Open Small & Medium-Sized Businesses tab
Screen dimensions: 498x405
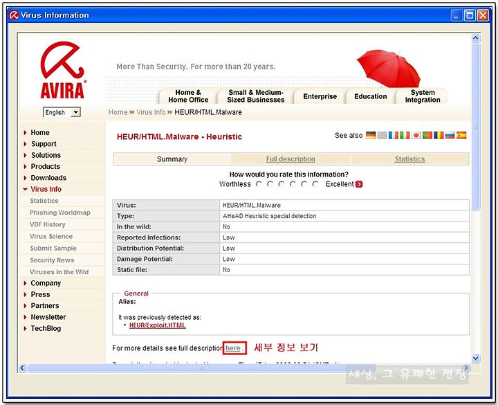pyautogui.click(x=256, y=96)
